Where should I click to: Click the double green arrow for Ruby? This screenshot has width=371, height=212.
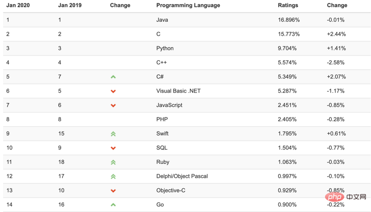(x=113, y=162)
